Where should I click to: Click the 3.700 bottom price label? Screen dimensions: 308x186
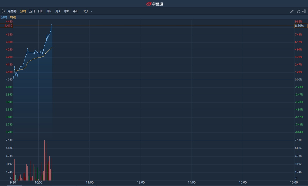point(9,132)
